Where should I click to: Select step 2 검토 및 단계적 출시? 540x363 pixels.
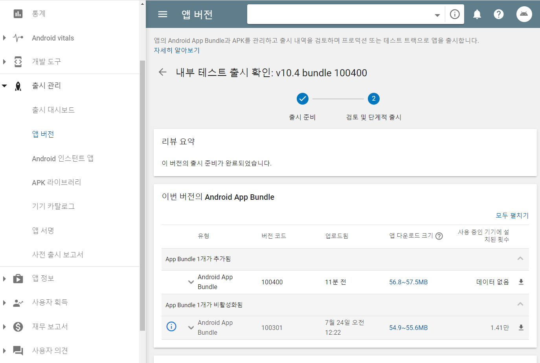click(x=374, y=99)
